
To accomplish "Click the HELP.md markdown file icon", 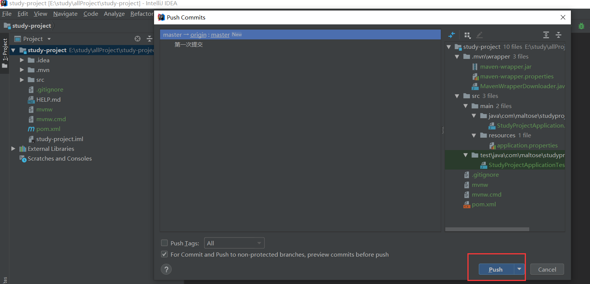I will tap(31, 99).
